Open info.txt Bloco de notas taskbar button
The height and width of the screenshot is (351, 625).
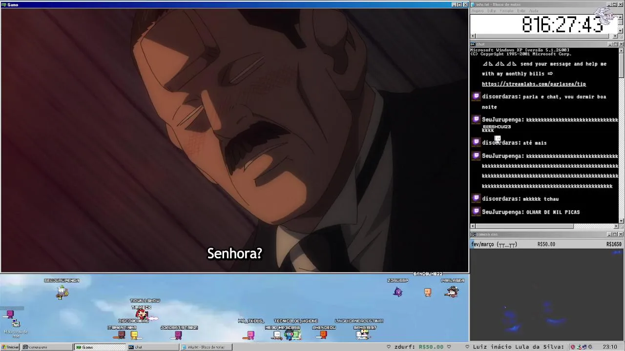click(206, 347)
